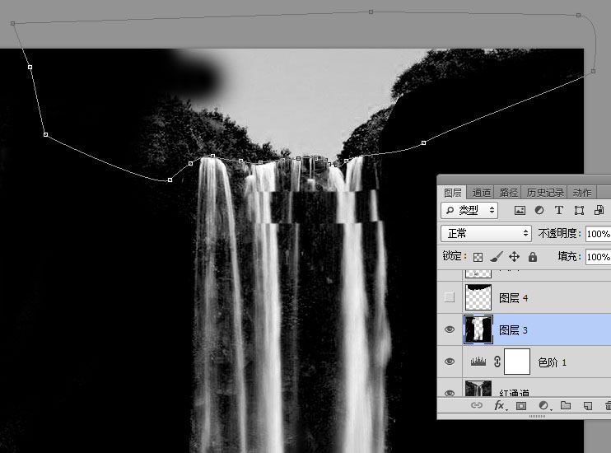Click the lock image pixels brush icon
The width and height of the screenshot is (611, 453).
click(496, 257)
